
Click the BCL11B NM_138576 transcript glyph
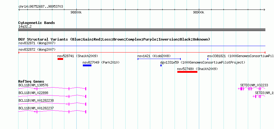pyautogui.click(x=52, y=89)
